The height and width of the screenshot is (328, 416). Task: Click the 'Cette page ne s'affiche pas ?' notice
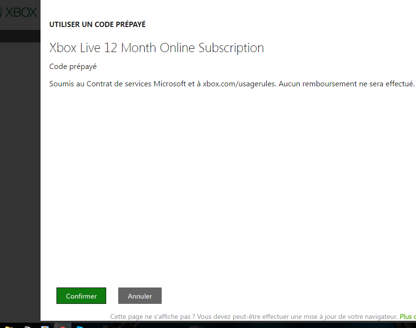(x=153, y=316)
